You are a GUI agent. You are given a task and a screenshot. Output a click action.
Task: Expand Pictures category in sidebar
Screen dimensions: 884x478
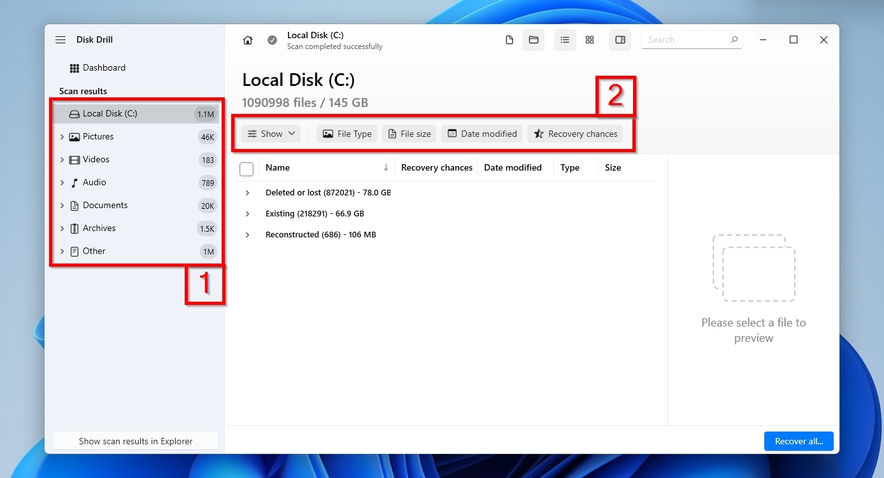(62, 137)
